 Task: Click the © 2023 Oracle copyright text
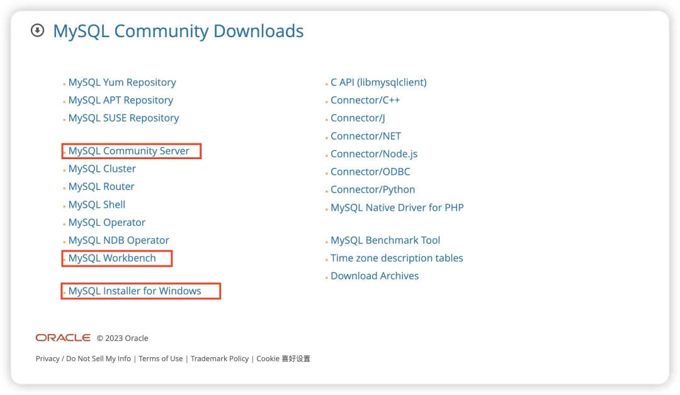coord(122,338)
